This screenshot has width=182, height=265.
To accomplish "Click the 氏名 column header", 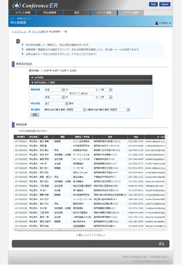I will point(46,137).
